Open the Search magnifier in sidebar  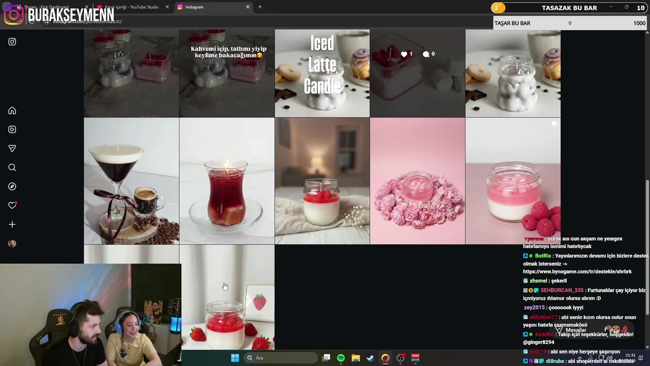(x=12, y=168)
